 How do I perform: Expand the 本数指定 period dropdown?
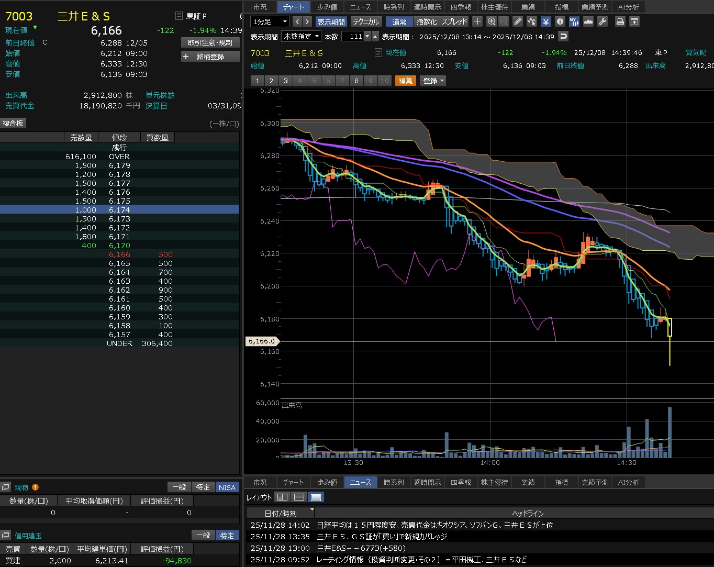tap(302, 36)
